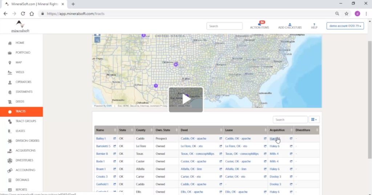Screen dimensions: 372x195
Task: Click the Decimals sidebar icon
Action: [x=10, y=180]
